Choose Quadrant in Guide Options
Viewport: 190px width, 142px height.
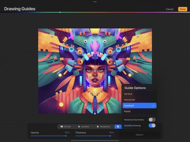click(x=139, y=106)
